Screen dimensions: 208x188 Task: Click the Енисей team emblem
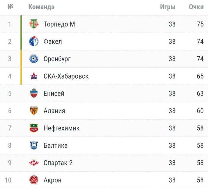[34, 93]
